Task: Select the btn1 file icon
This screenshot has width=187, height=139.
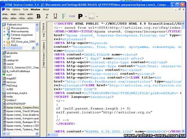Action: 4,57
